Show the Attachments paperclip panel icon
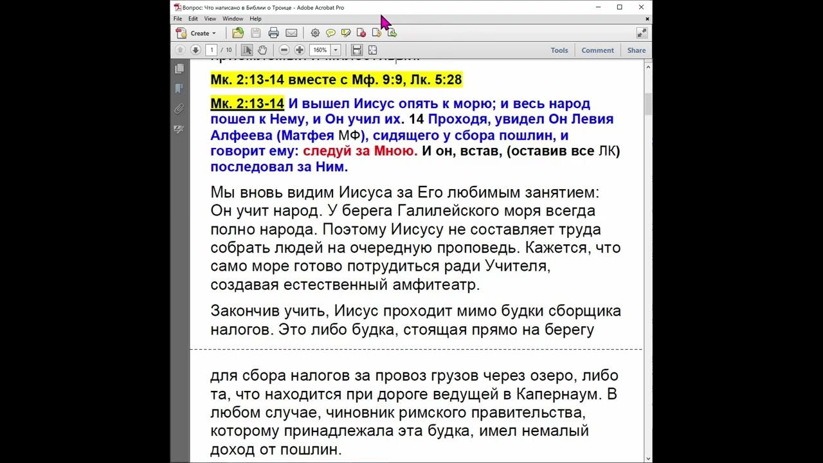 (179, 109)
